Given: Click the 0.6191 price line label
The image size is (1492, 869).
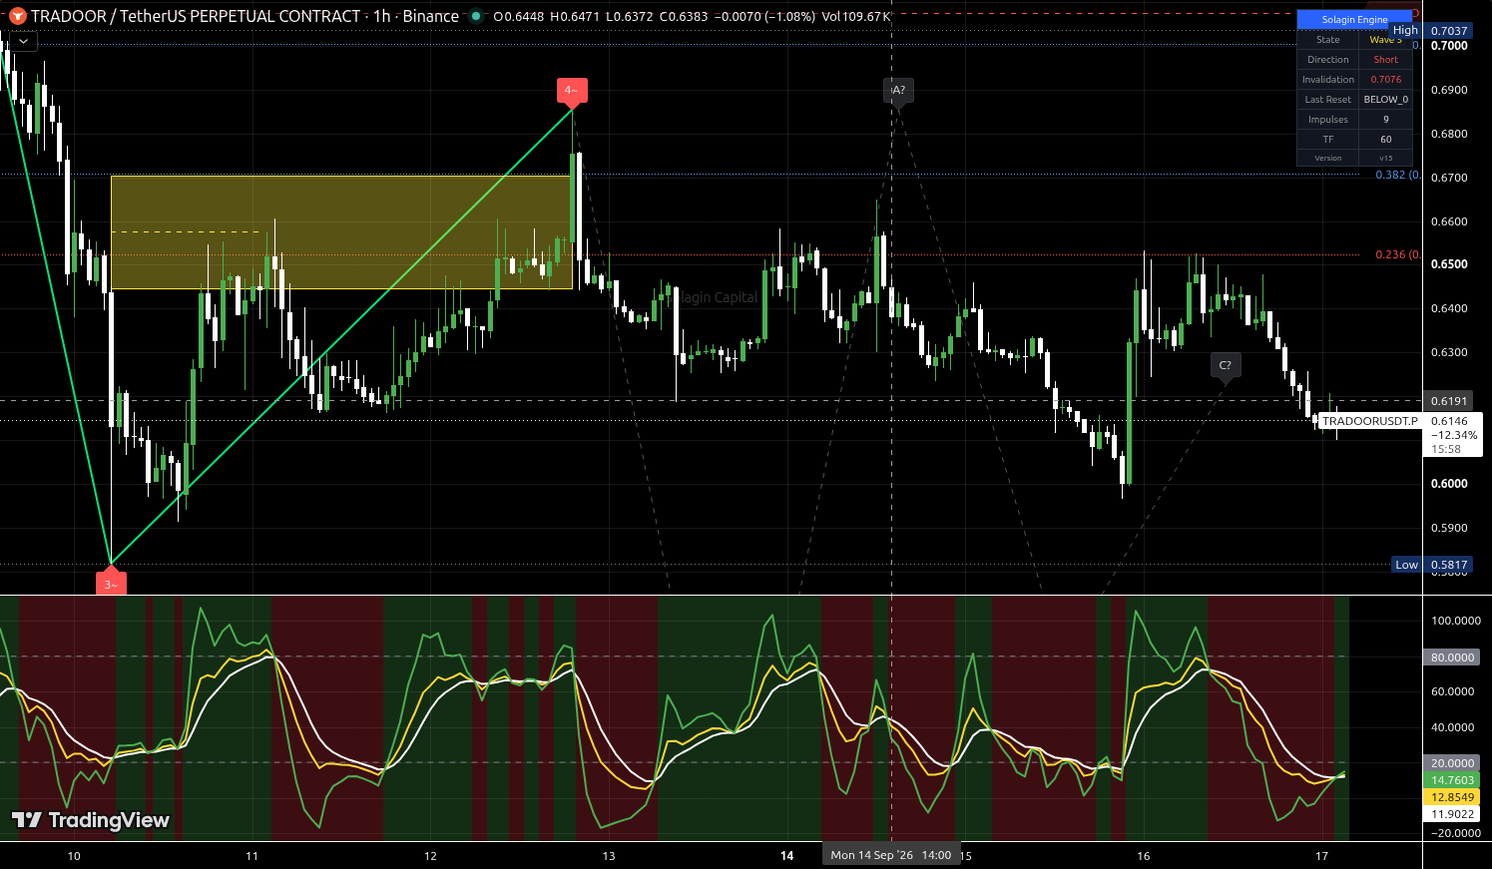Looking at the screenshot, I should coord(1449,401).
